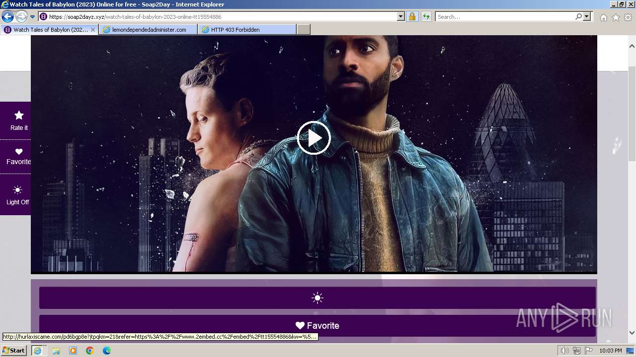Click the Rate it star icon
The height and width of the screenshot is (357, 636).
pyautogui.click(x=19, y=116)
